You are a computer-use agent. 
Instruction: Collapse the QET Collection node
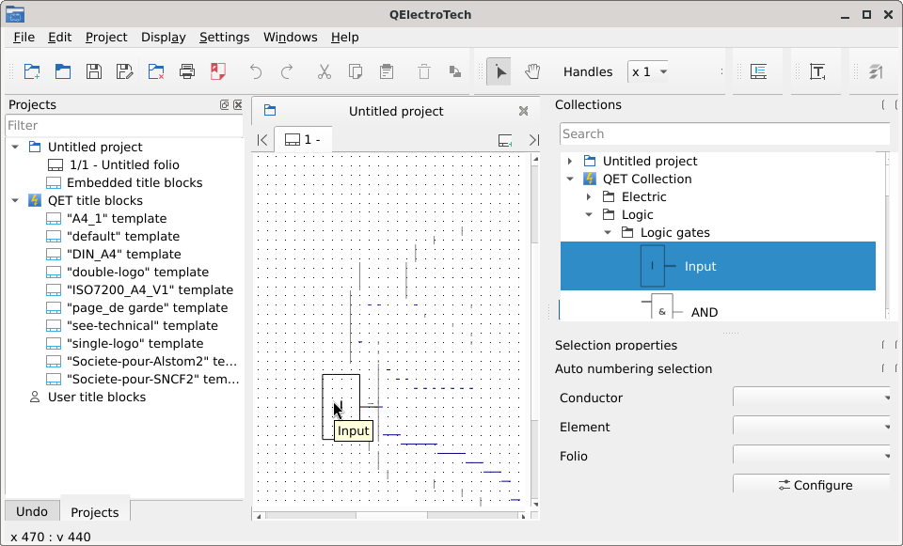click(570, 179)
